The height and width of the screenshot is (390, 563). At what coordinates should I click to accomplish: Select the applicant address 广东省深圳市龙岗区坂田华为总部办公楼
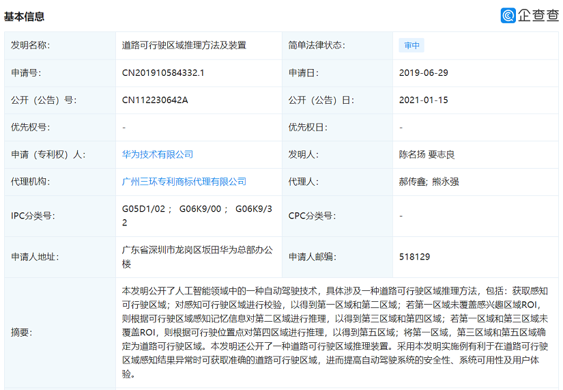(197, 257)
